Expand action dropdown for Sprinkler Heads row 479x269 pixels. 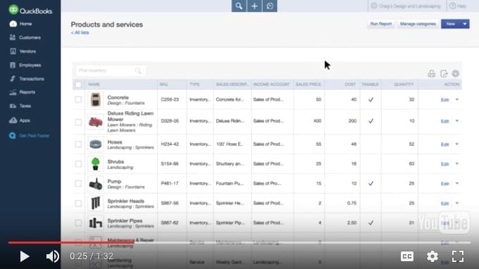point(457,203)
